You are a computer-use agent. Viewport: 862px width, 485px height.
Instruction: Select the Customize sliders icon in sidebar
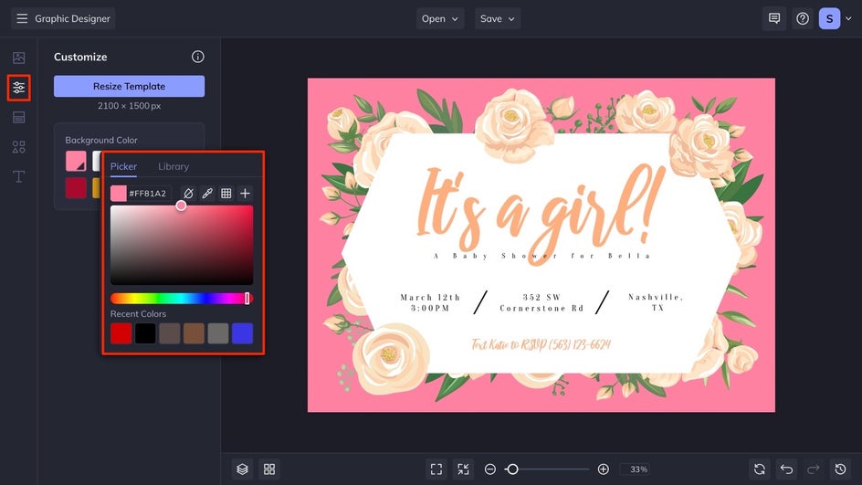18,88
